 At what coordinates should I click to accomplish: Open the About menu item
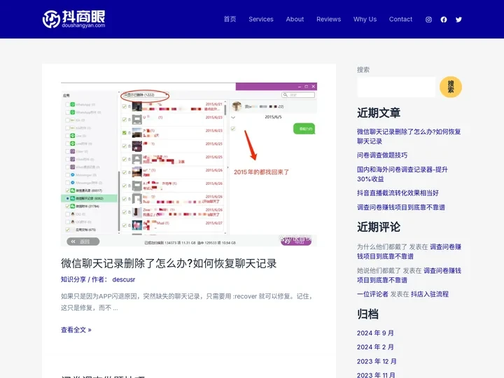point(295,20)
